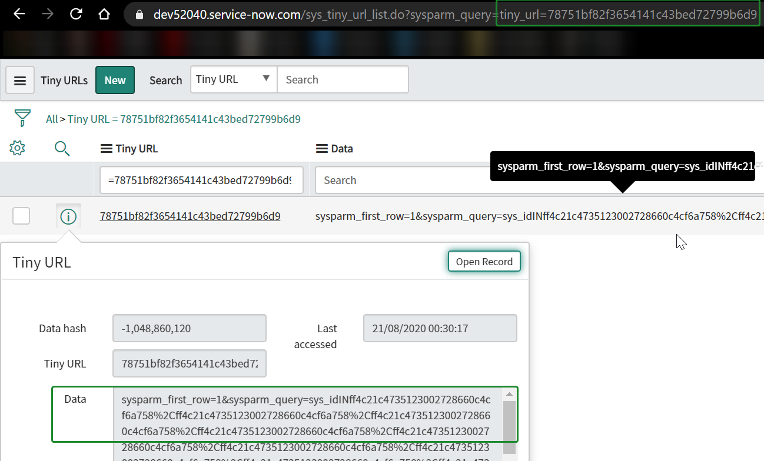Click the Data hash field value
This screenshot has height=461, width=764.
pyautogui.click(x=190, y=328)
